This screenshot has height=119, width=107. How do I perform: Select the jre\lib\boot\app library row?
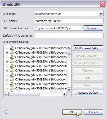pos(41,57)
